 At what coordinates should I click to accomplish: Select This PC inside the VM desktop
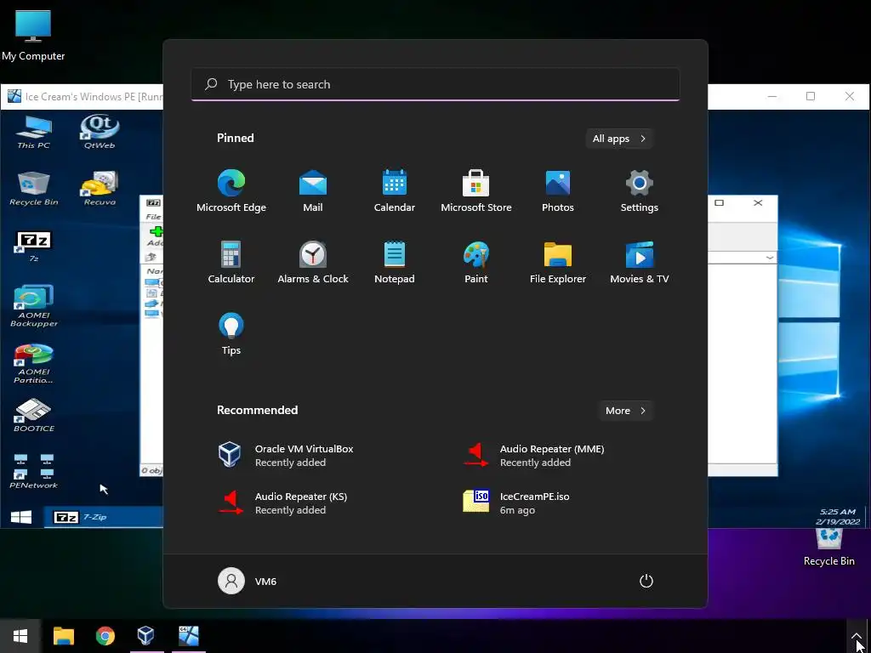coord(34,132)
